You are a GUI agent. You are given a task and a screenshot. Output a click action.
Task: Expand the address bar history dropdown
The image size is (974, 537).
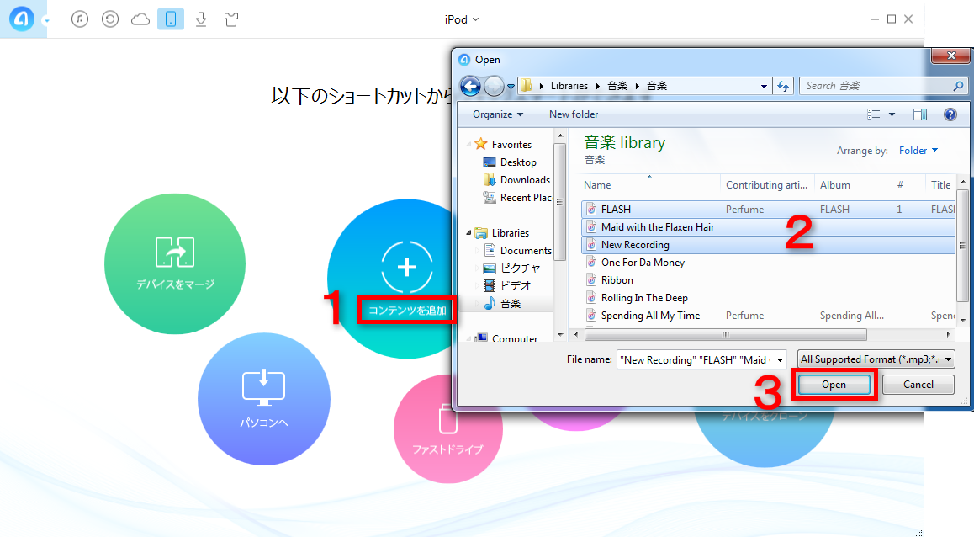[764, 87]
